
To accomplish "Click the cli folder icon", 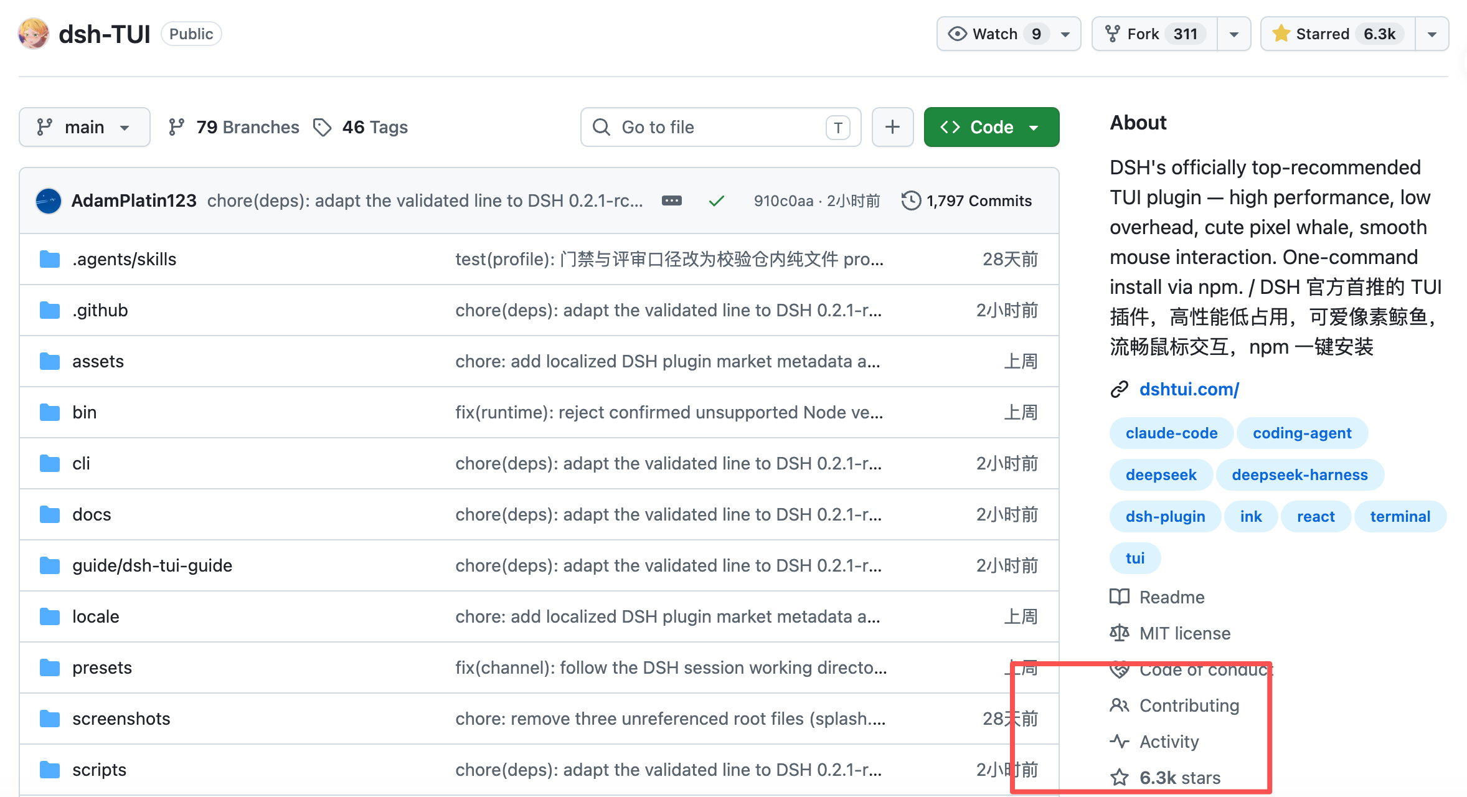I will (50, 463).
